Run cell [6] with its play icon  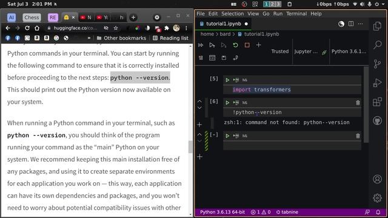click(227, 102)
